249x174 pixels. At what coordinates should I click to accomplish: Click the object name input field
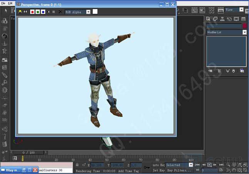click(x=224, y=26)
